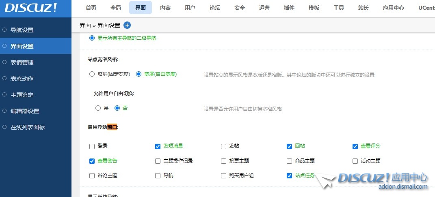The image size is (435, 197).
Task: Select 表情管理 in the left sidebar
Action: [22, 62]
